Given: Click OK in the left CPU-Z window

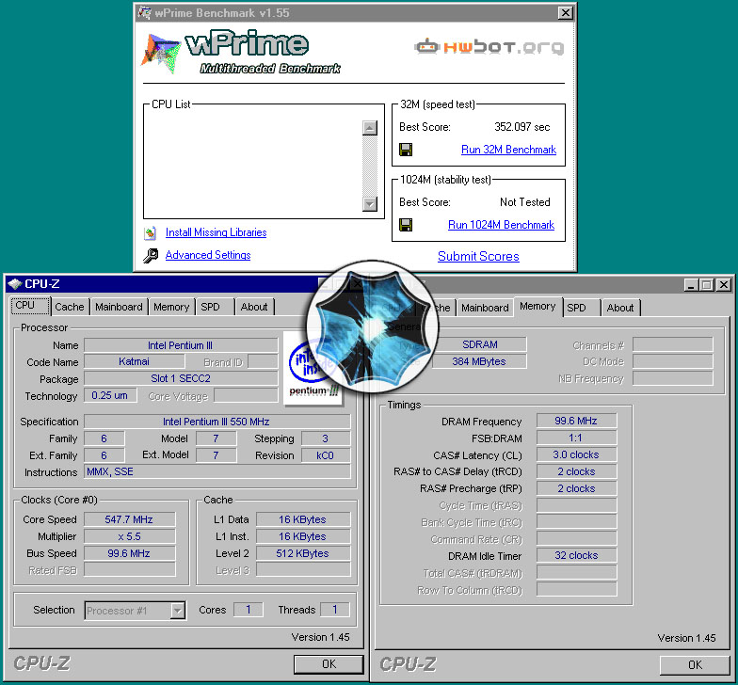Looking at the screenshot, I should (x=329, y=664).
